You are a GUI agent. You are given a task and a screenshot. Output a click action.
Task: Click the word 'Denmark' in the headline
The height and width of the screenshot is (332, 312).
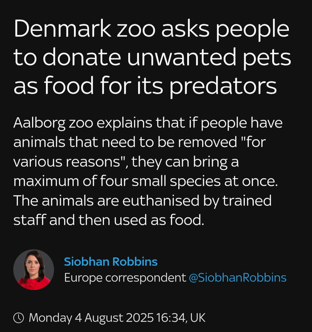[x=62, y=29]
